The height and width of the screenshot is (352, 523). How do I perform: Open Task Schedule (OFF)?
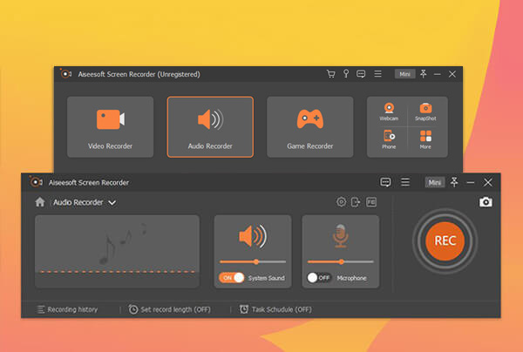click(275, 309)
